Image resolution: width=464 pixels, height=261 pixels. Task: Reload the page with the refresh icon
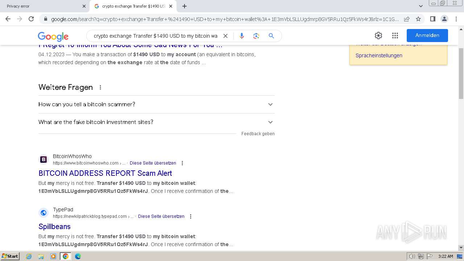click(x=31, y=19)
